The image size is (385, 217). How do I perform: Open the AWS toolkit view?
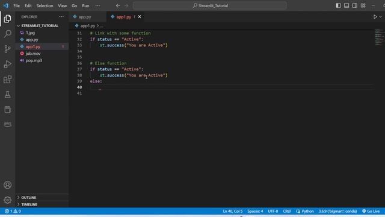(7, 124)
